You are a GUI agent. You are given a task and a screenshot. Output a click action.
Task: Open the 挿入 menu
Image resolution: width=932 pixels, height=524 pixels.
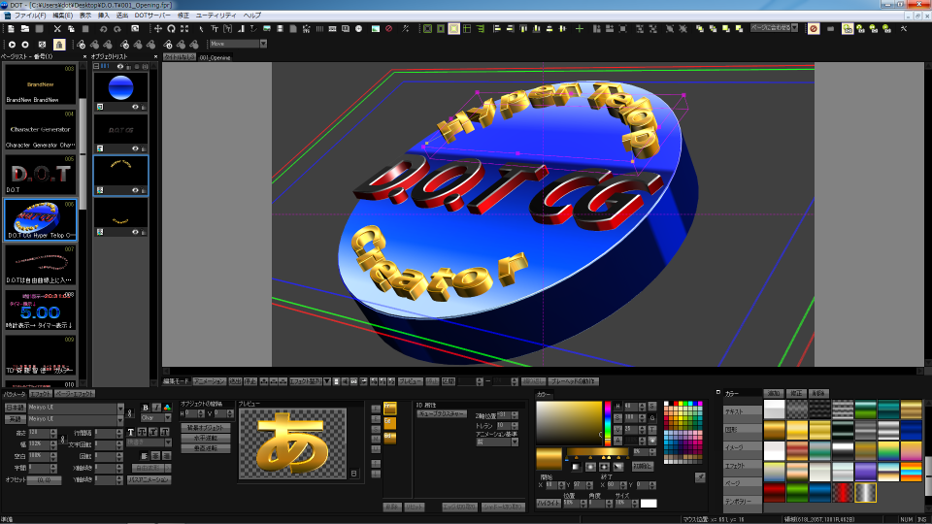(104, 16)
